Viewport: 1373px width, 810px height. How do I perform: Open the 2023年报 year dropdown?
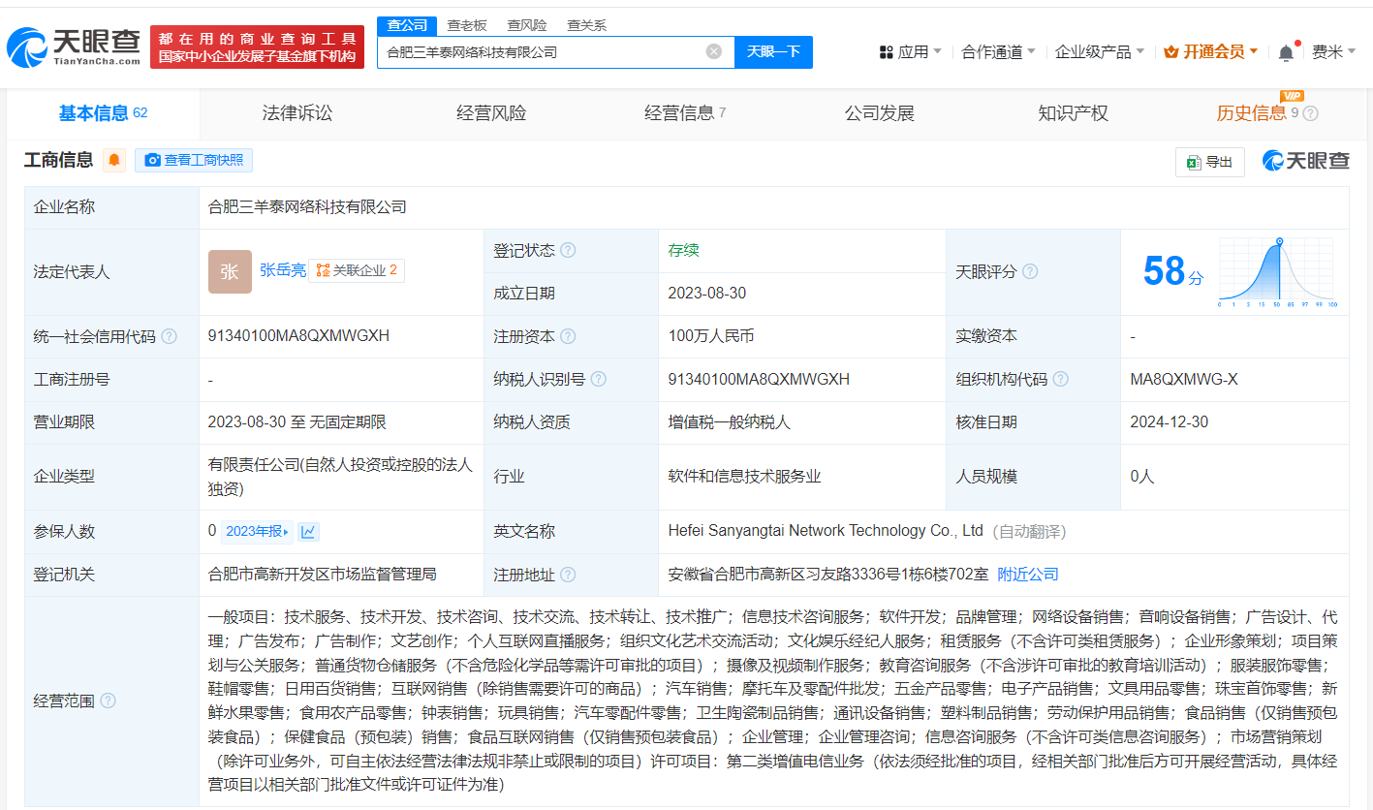[x=258, y=531]
